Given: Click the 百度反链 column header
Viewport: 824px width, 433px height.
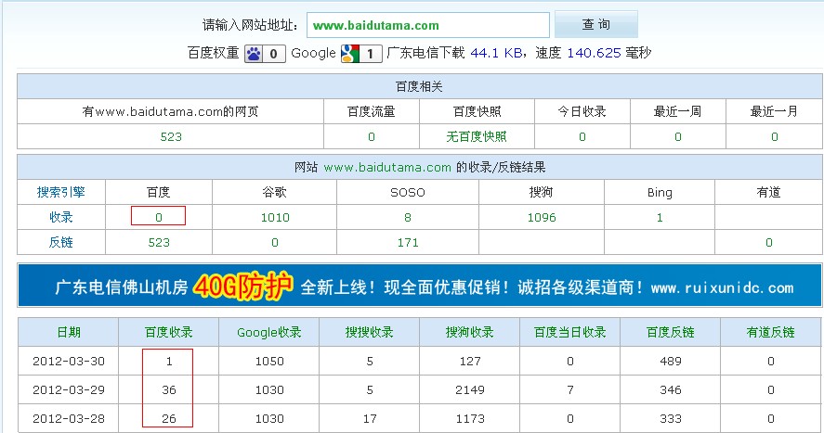Looking at the screenshot, I should click(671, 332).
